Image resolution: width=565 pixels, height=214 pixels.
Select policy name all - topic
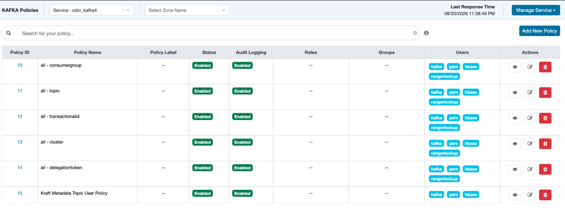coord(50,91)
